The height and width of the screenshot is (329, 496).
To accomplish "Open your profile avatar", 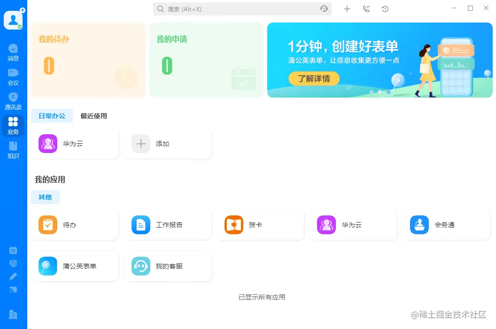I will point(14,19).
